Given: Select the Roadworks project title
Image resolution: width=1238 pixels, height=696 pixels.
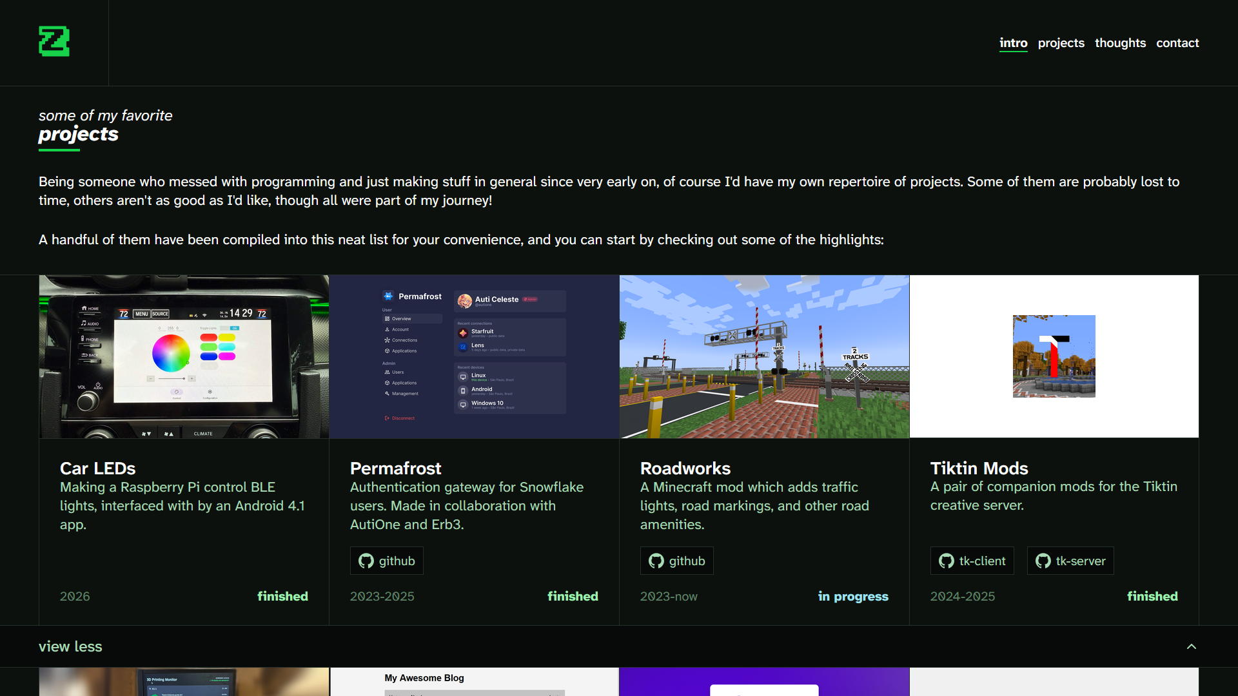Looking at the screenshot, I should 685,469.
